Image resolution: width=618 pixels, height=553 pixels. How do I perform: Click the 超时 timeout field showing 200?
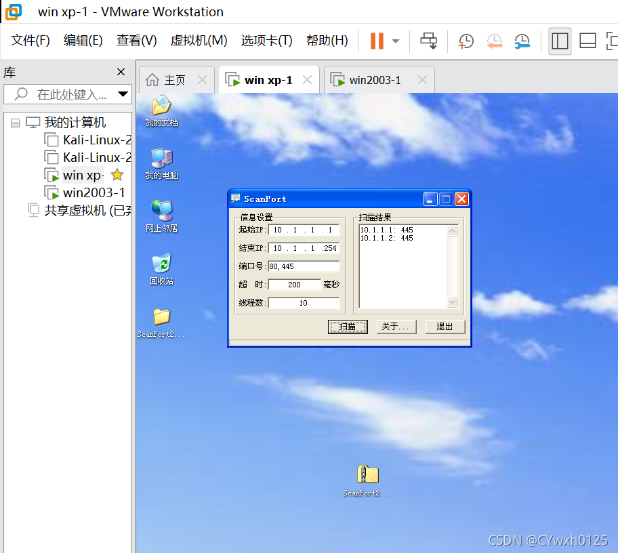pos(294,285)
